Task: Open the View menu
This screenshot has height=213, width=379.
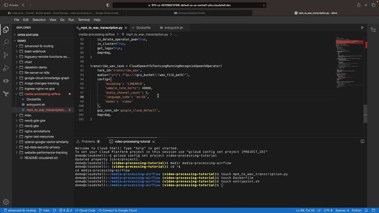Action: 53,20
